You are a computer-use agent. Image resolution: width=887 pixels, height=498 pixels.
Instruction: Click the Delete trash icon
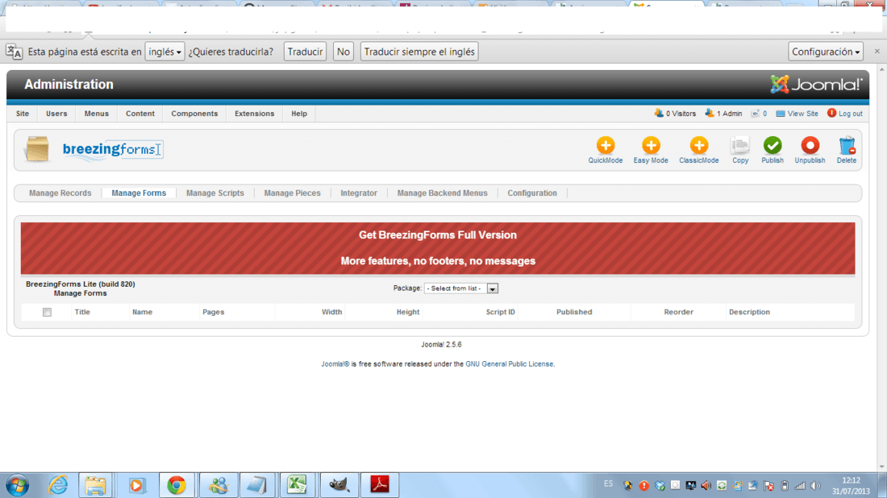[x=846, y=150]
